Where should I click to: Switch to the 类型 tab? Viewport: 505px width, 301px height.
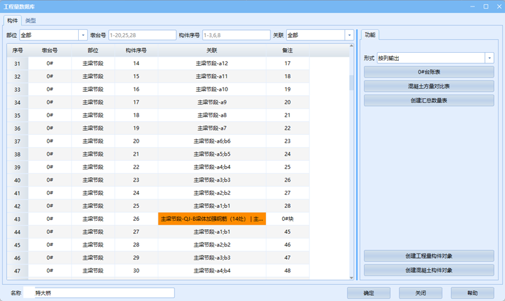30,21
